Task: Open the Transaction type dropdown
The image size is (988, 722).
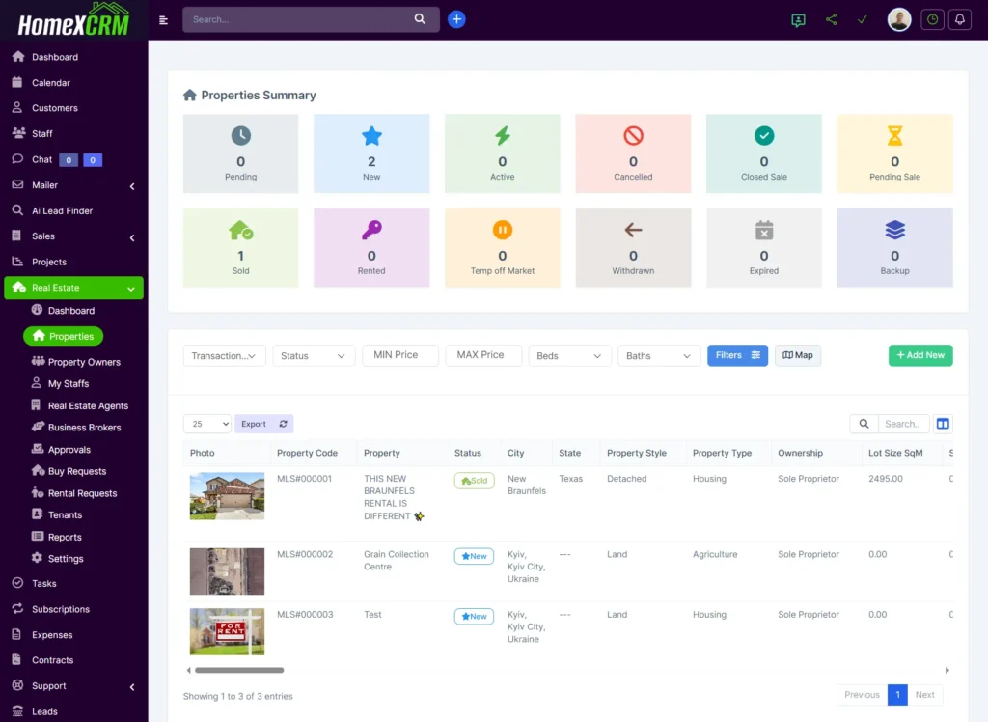Action: [224, 356]
